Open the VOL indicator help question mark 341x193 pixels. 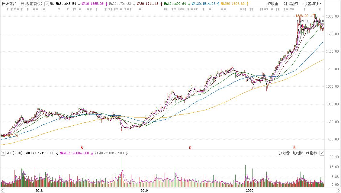[x=3, y=153]
